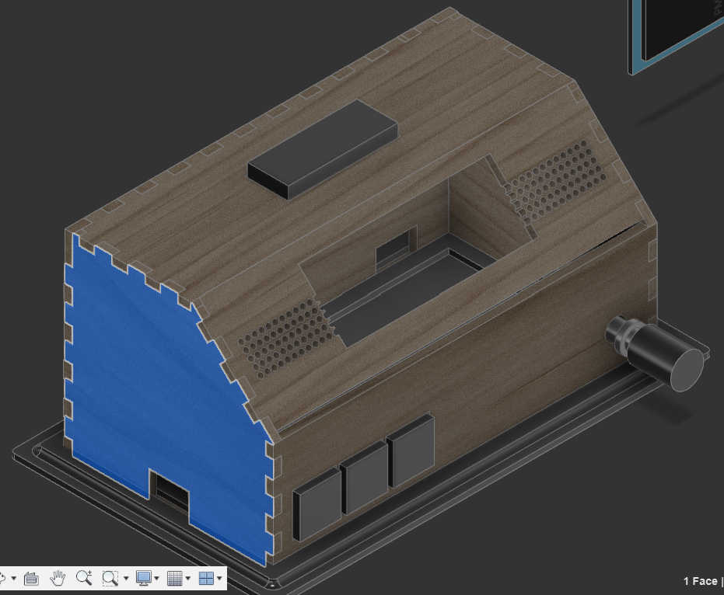Select the Look At tool
The width and height of the screenshot is (724, 595).
coord(32,578)
